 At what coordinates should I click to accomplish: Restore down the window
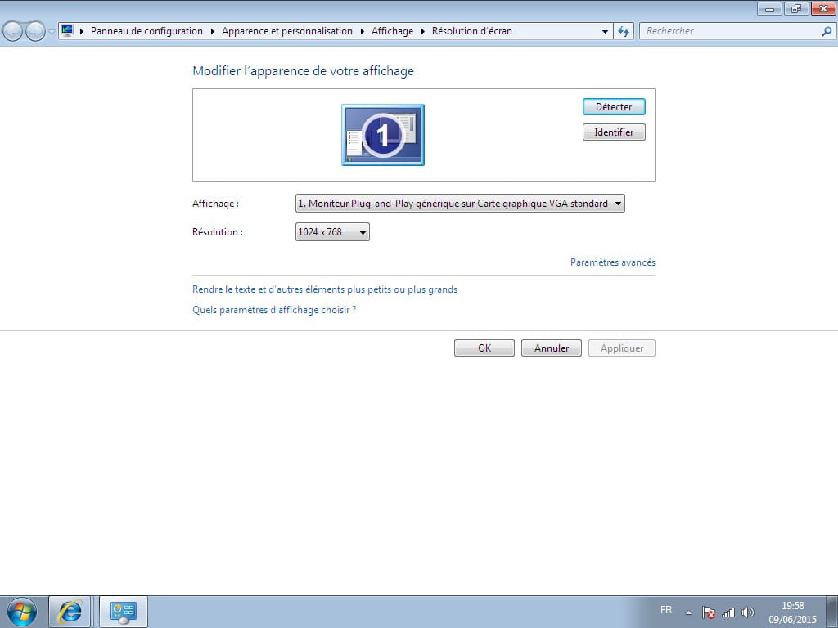coord(796,8)
